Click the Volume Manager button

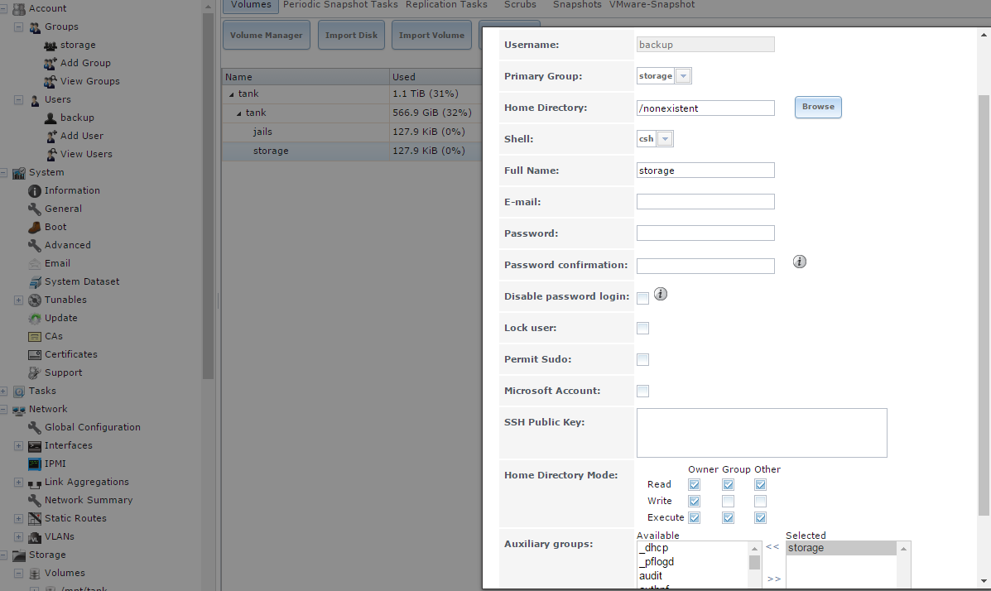coord(267,36)
